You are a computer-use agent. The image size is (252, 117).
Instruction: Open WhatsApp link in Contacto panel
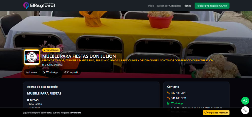pyautogui.click(x=177, y=103)
